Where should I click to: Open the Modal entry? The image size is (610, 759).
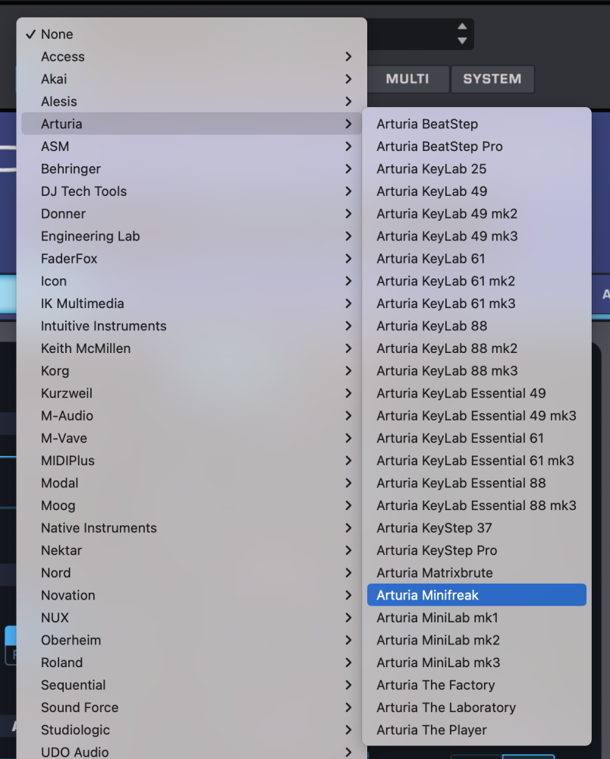coord(191,483)
